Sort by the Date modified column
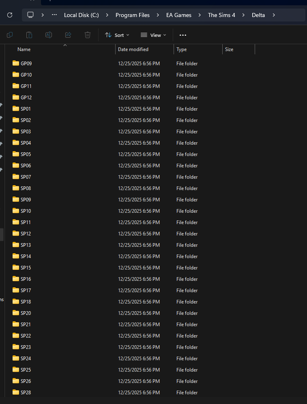Image resolution: width=307 pixels, height=404 pixels. 133,49
